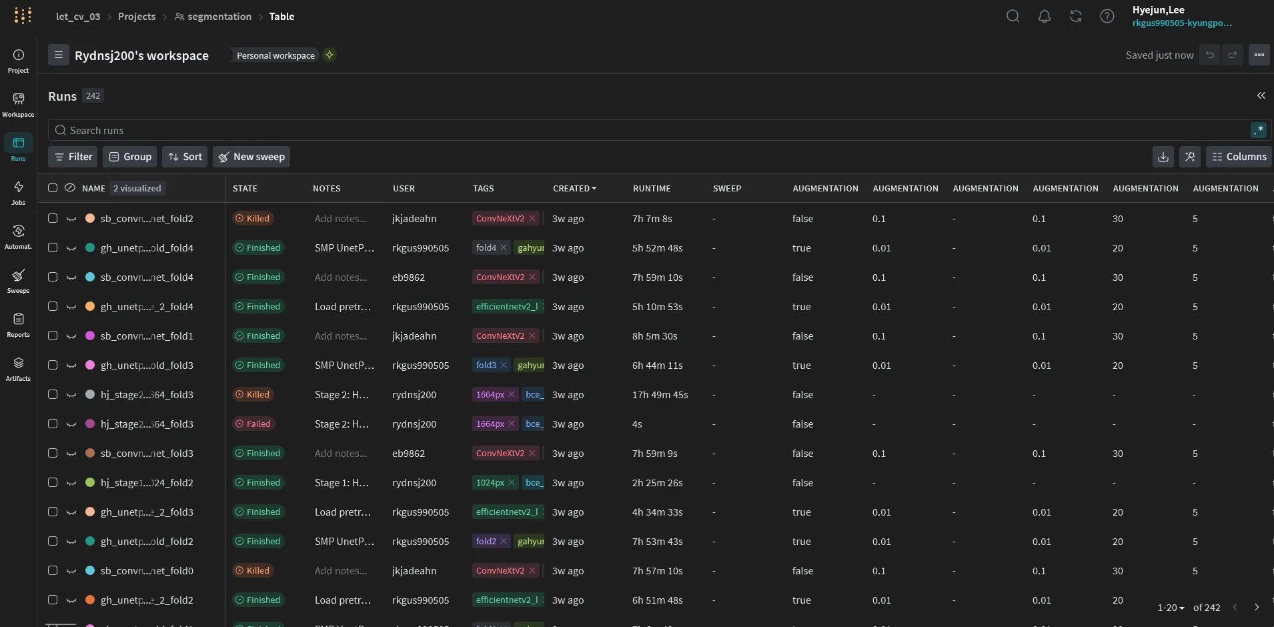Viewport: 1274px width, 627px height.
Task: Open the 1-20 rows per page dropdown
Action: (x=1171, y=608)
